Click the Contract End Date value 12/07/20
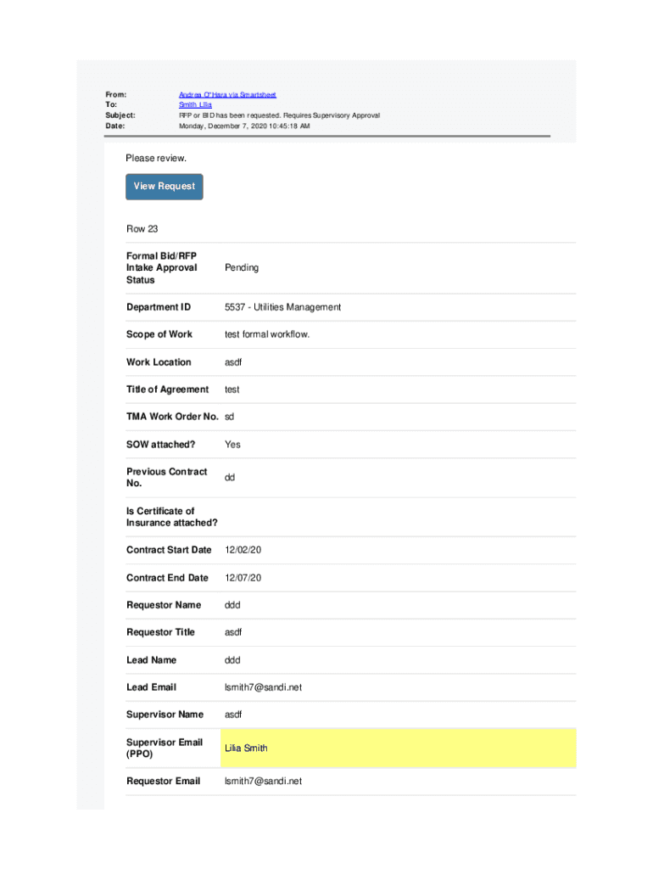The image size is (653, 869). pos(243,578)
